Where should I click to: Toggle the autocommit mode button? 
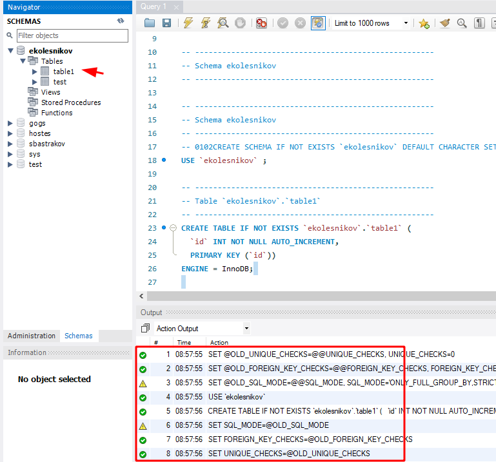pos(318,23)
